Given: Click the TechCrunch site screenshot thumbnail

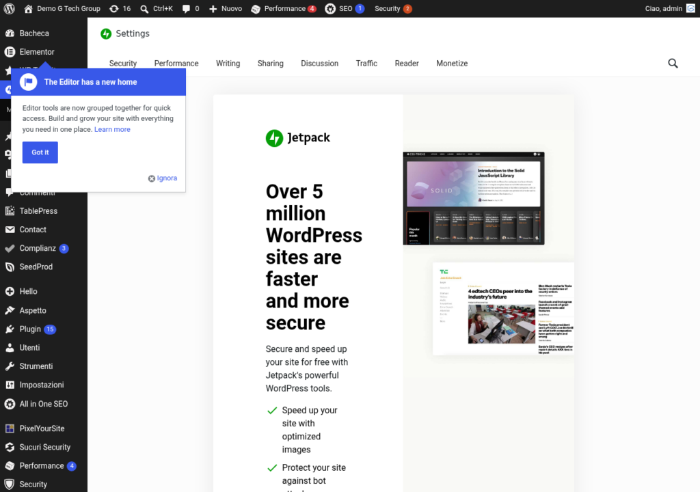Looking at the screenshot, I should click(503, 309).
